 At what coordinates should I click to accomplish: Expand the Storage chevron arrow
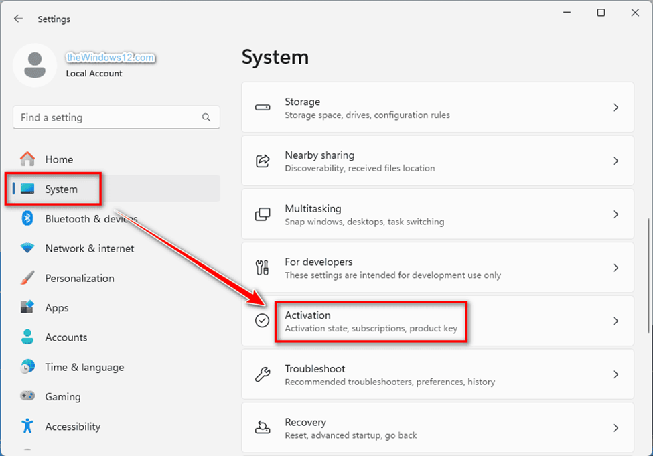point(616,108)
